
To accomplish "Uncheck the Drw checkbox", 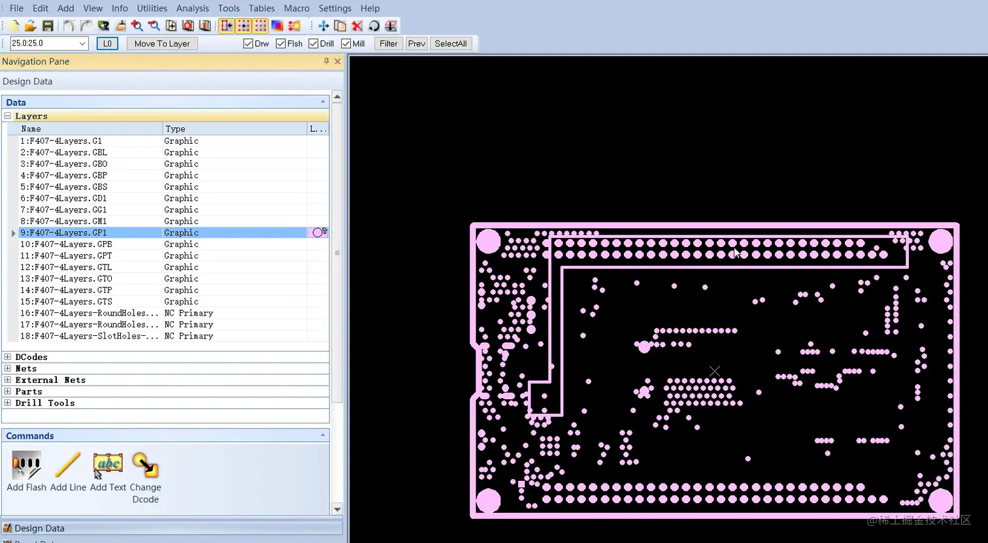I will [x=248, y=44].
